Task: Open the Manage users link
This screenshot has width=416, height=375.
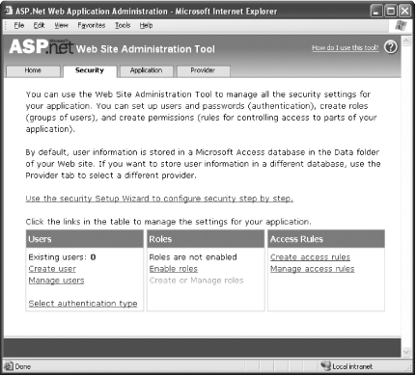Action: pos(56,281)
